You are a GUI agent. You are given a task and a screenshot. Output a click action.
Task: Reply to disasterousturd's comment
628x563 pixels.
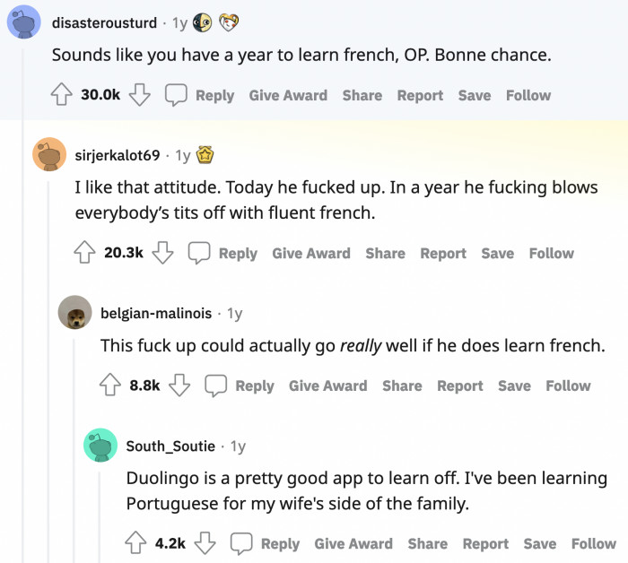[x=202, y=95]
